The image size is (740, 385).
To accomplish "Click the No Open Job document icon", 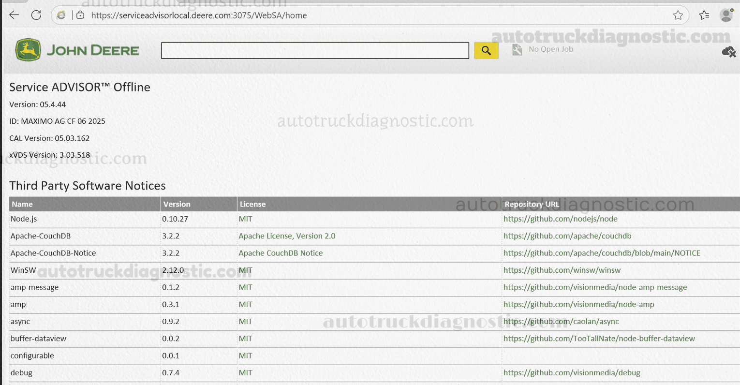I will (517, 49).
